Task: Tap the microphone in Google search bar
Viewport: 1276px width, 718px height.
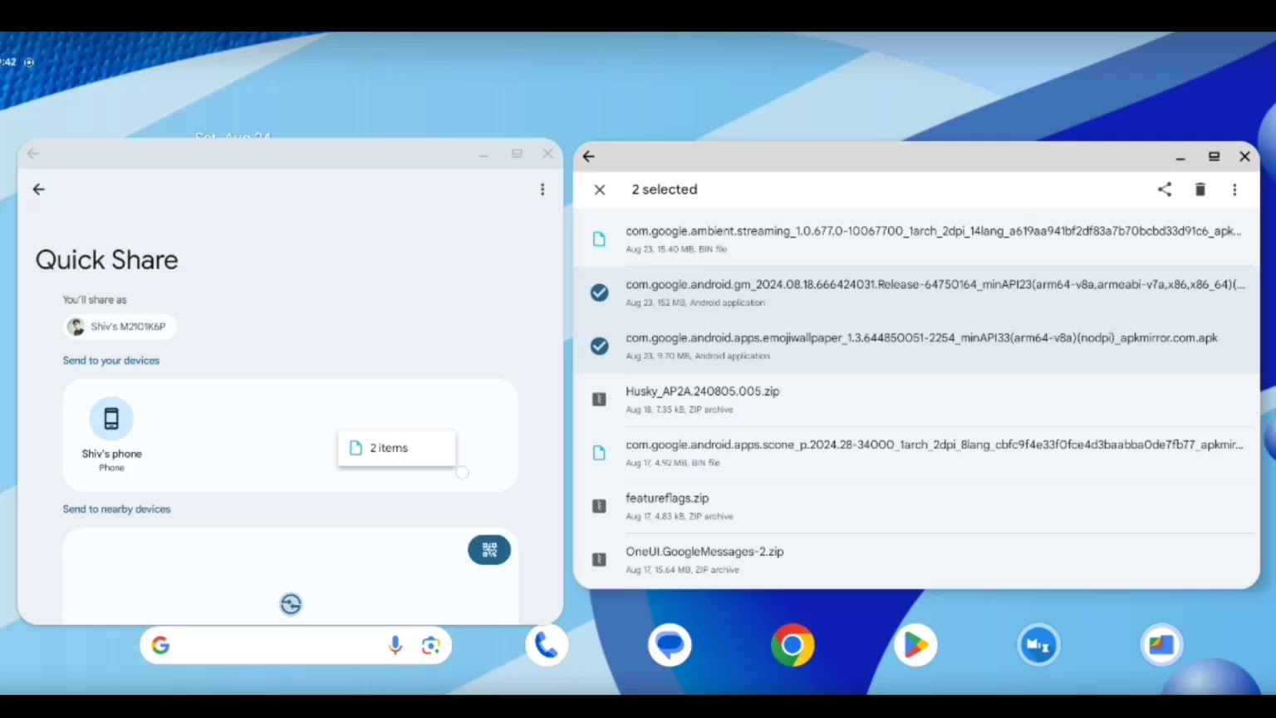Action: coord(395,646)
